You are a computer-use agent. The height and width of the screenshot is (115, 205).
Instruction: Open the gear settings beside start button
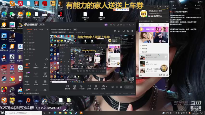coord(121,87)
